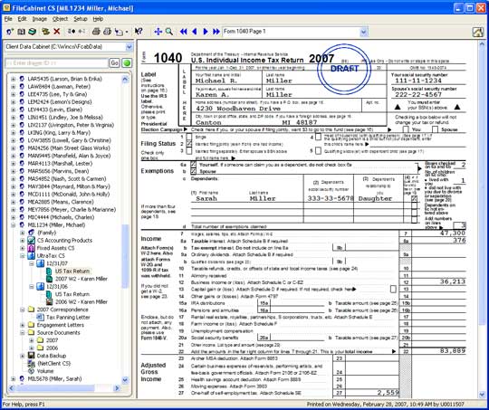Open the Client Data Cabinet dropdown

tap(129, 47)
